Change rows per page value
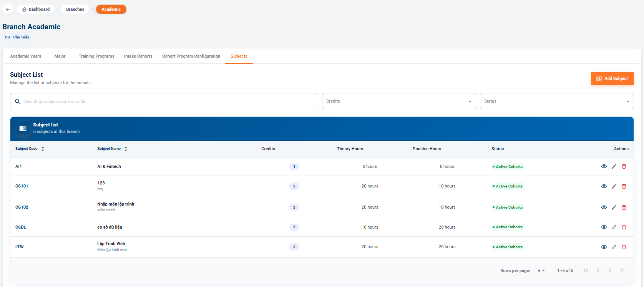The image size is (644, 287). (x=541, y=270)
